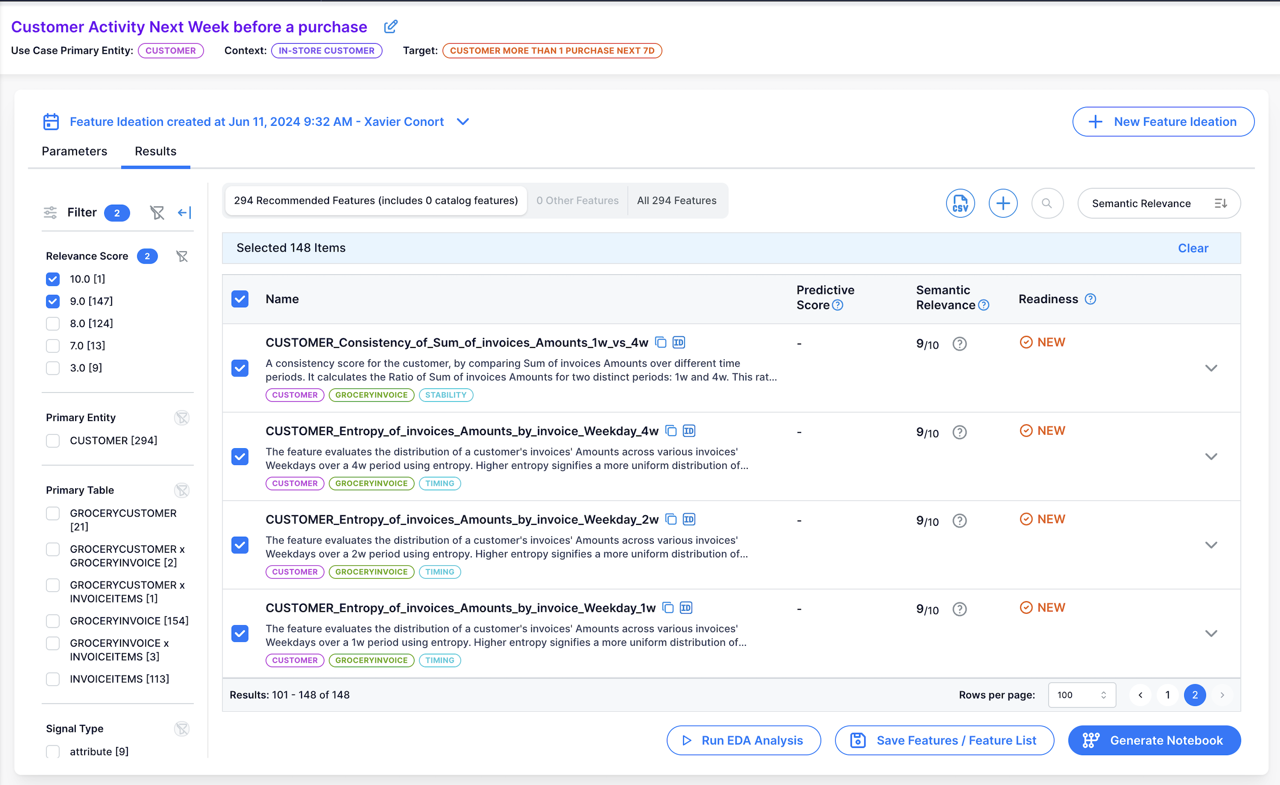Click Primary Entity clear-filter icon

(x=182, y=418)
